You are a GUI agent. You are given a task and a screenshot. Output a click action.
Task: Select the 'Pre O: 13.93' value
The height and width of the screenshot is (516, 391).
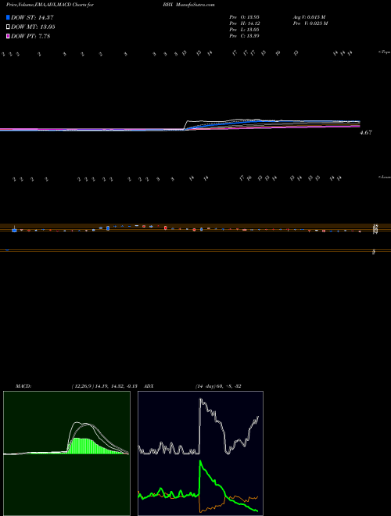[x=245, y=17]
